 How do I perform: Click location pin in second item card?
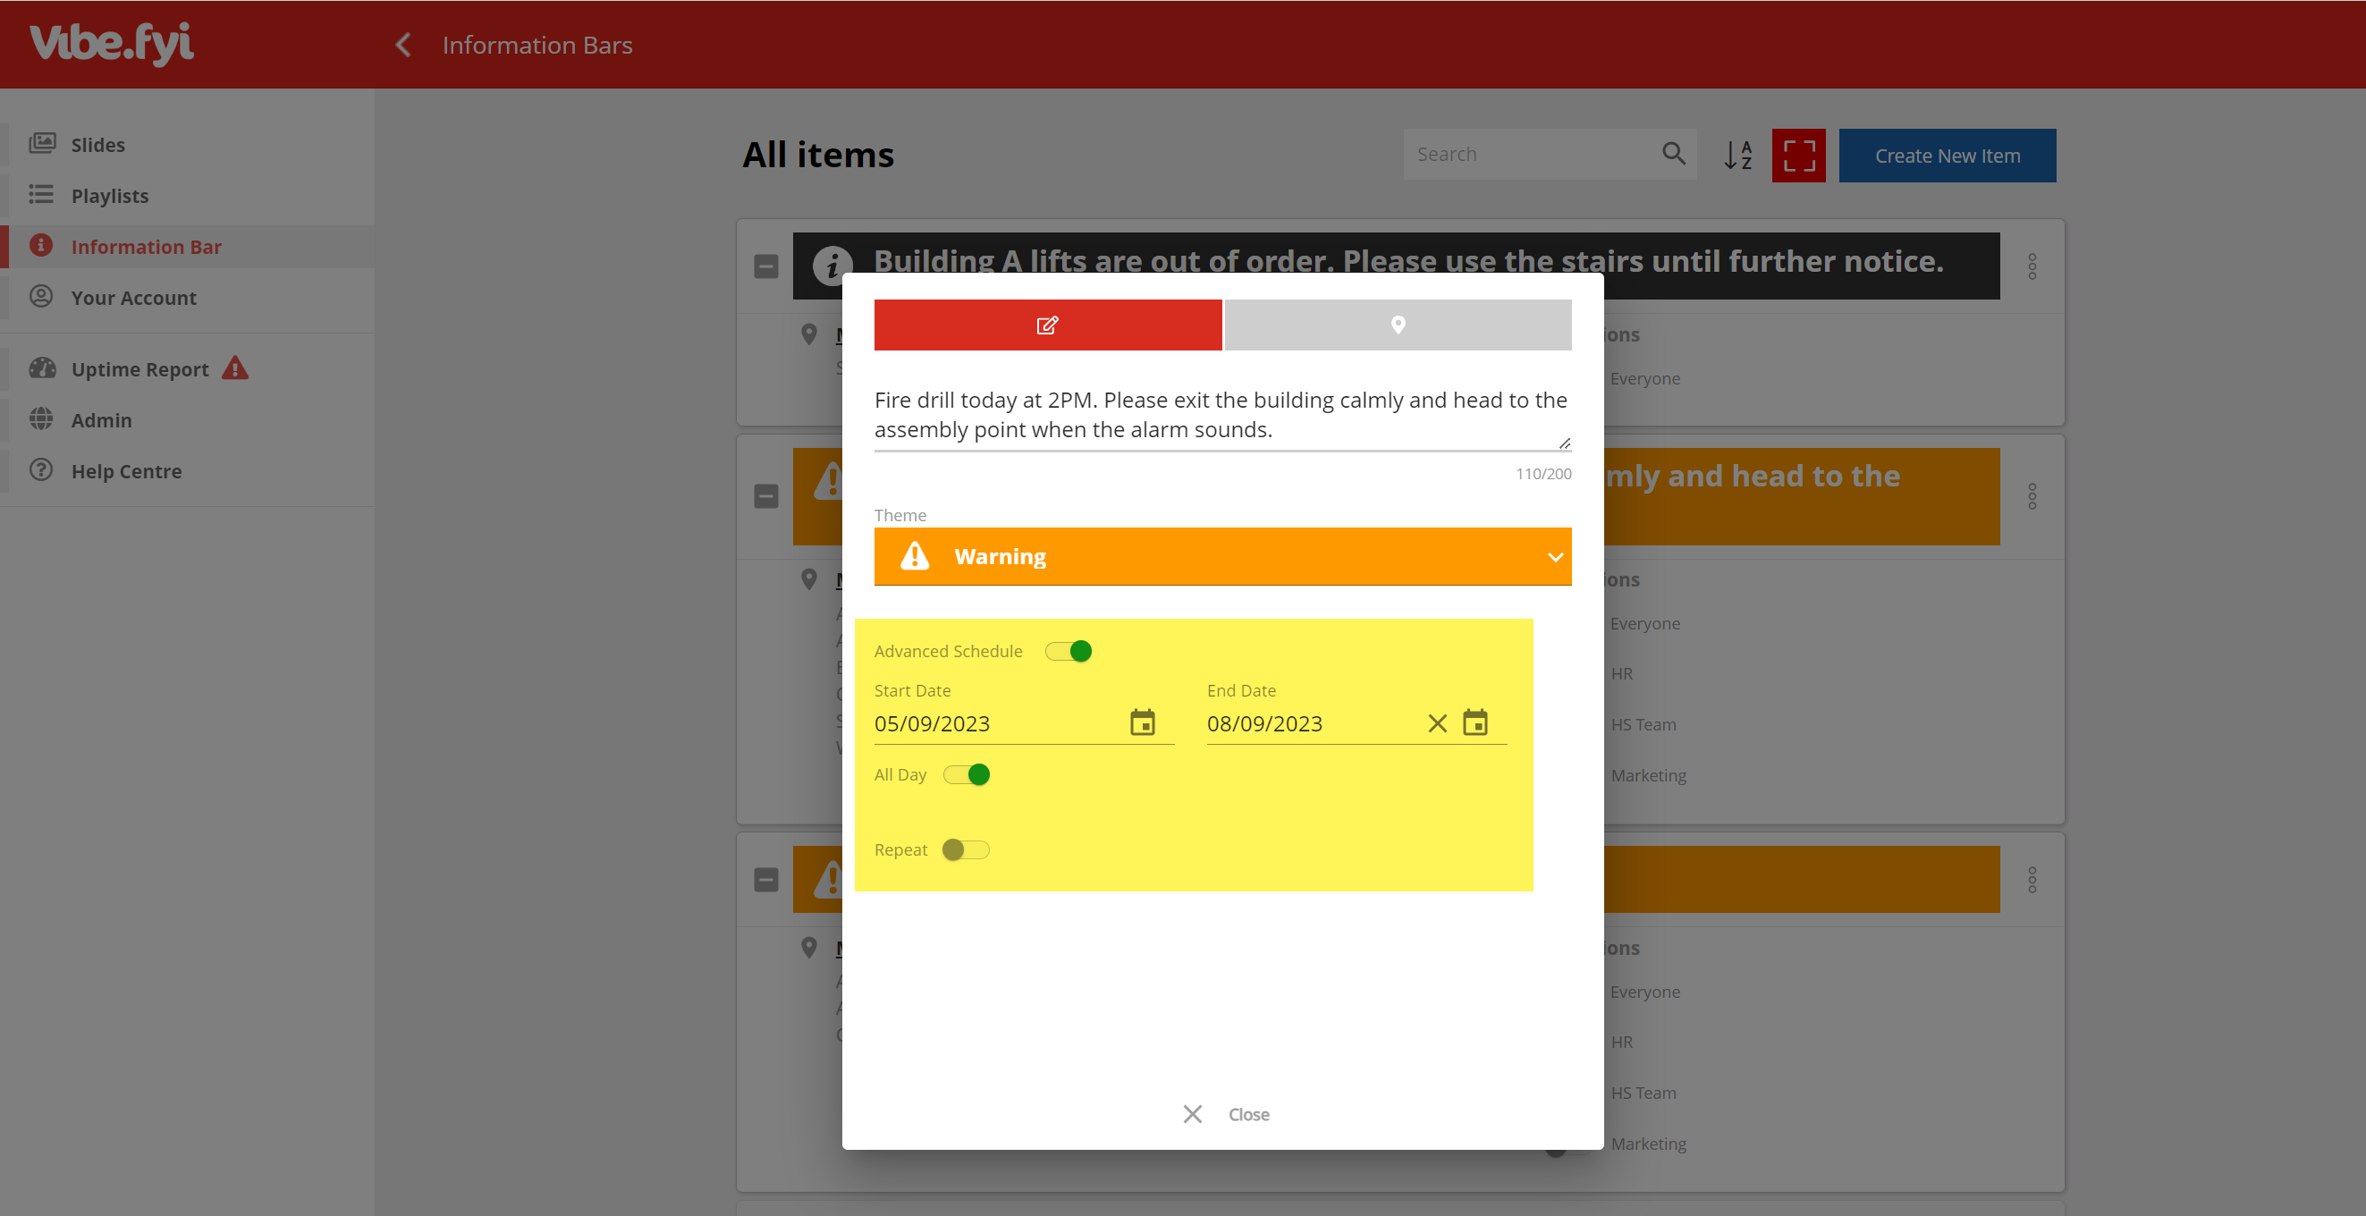coord(808,579)
